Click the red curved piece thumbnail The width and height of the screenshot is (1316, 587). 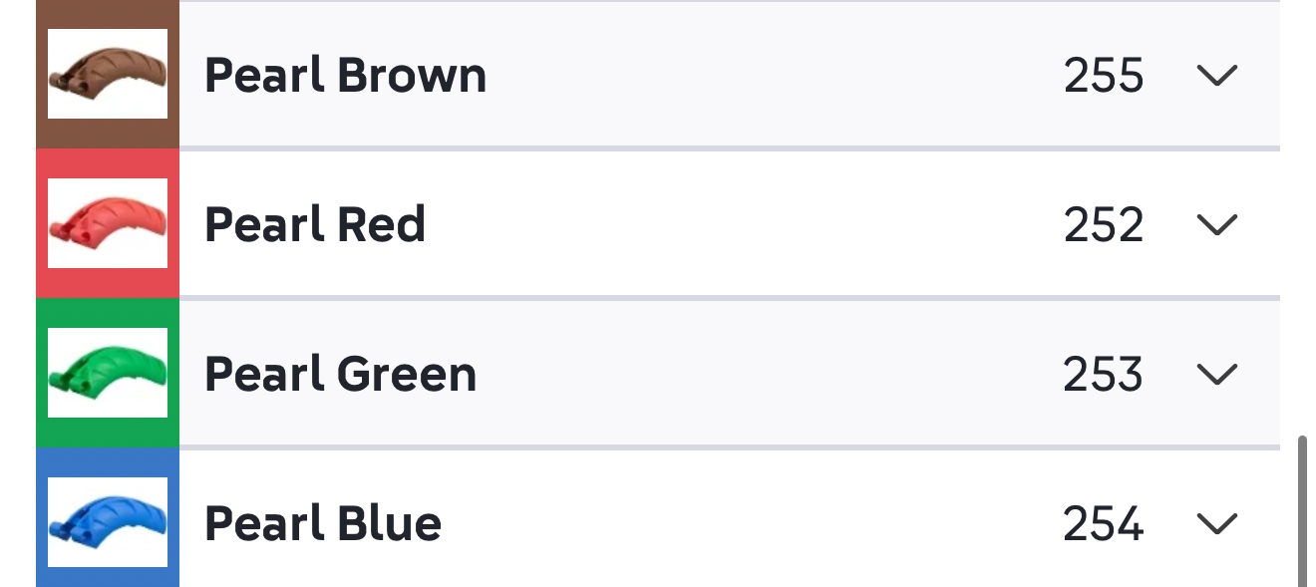pyautogui.click(x=108, y=223)
